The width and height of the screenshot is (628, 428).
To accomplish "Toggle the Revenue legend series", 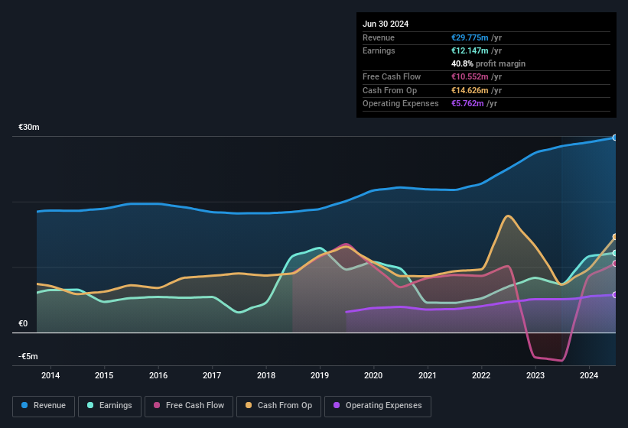I will 44,406.
